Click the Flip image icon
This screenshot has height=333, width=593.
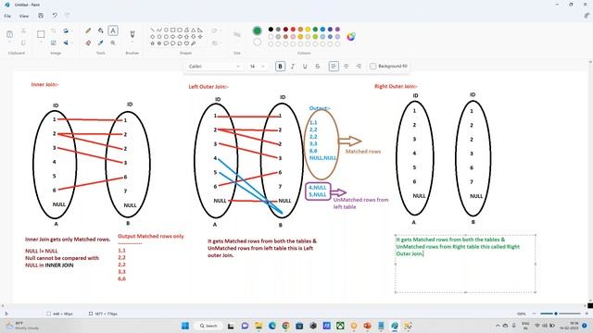[66, 43]
